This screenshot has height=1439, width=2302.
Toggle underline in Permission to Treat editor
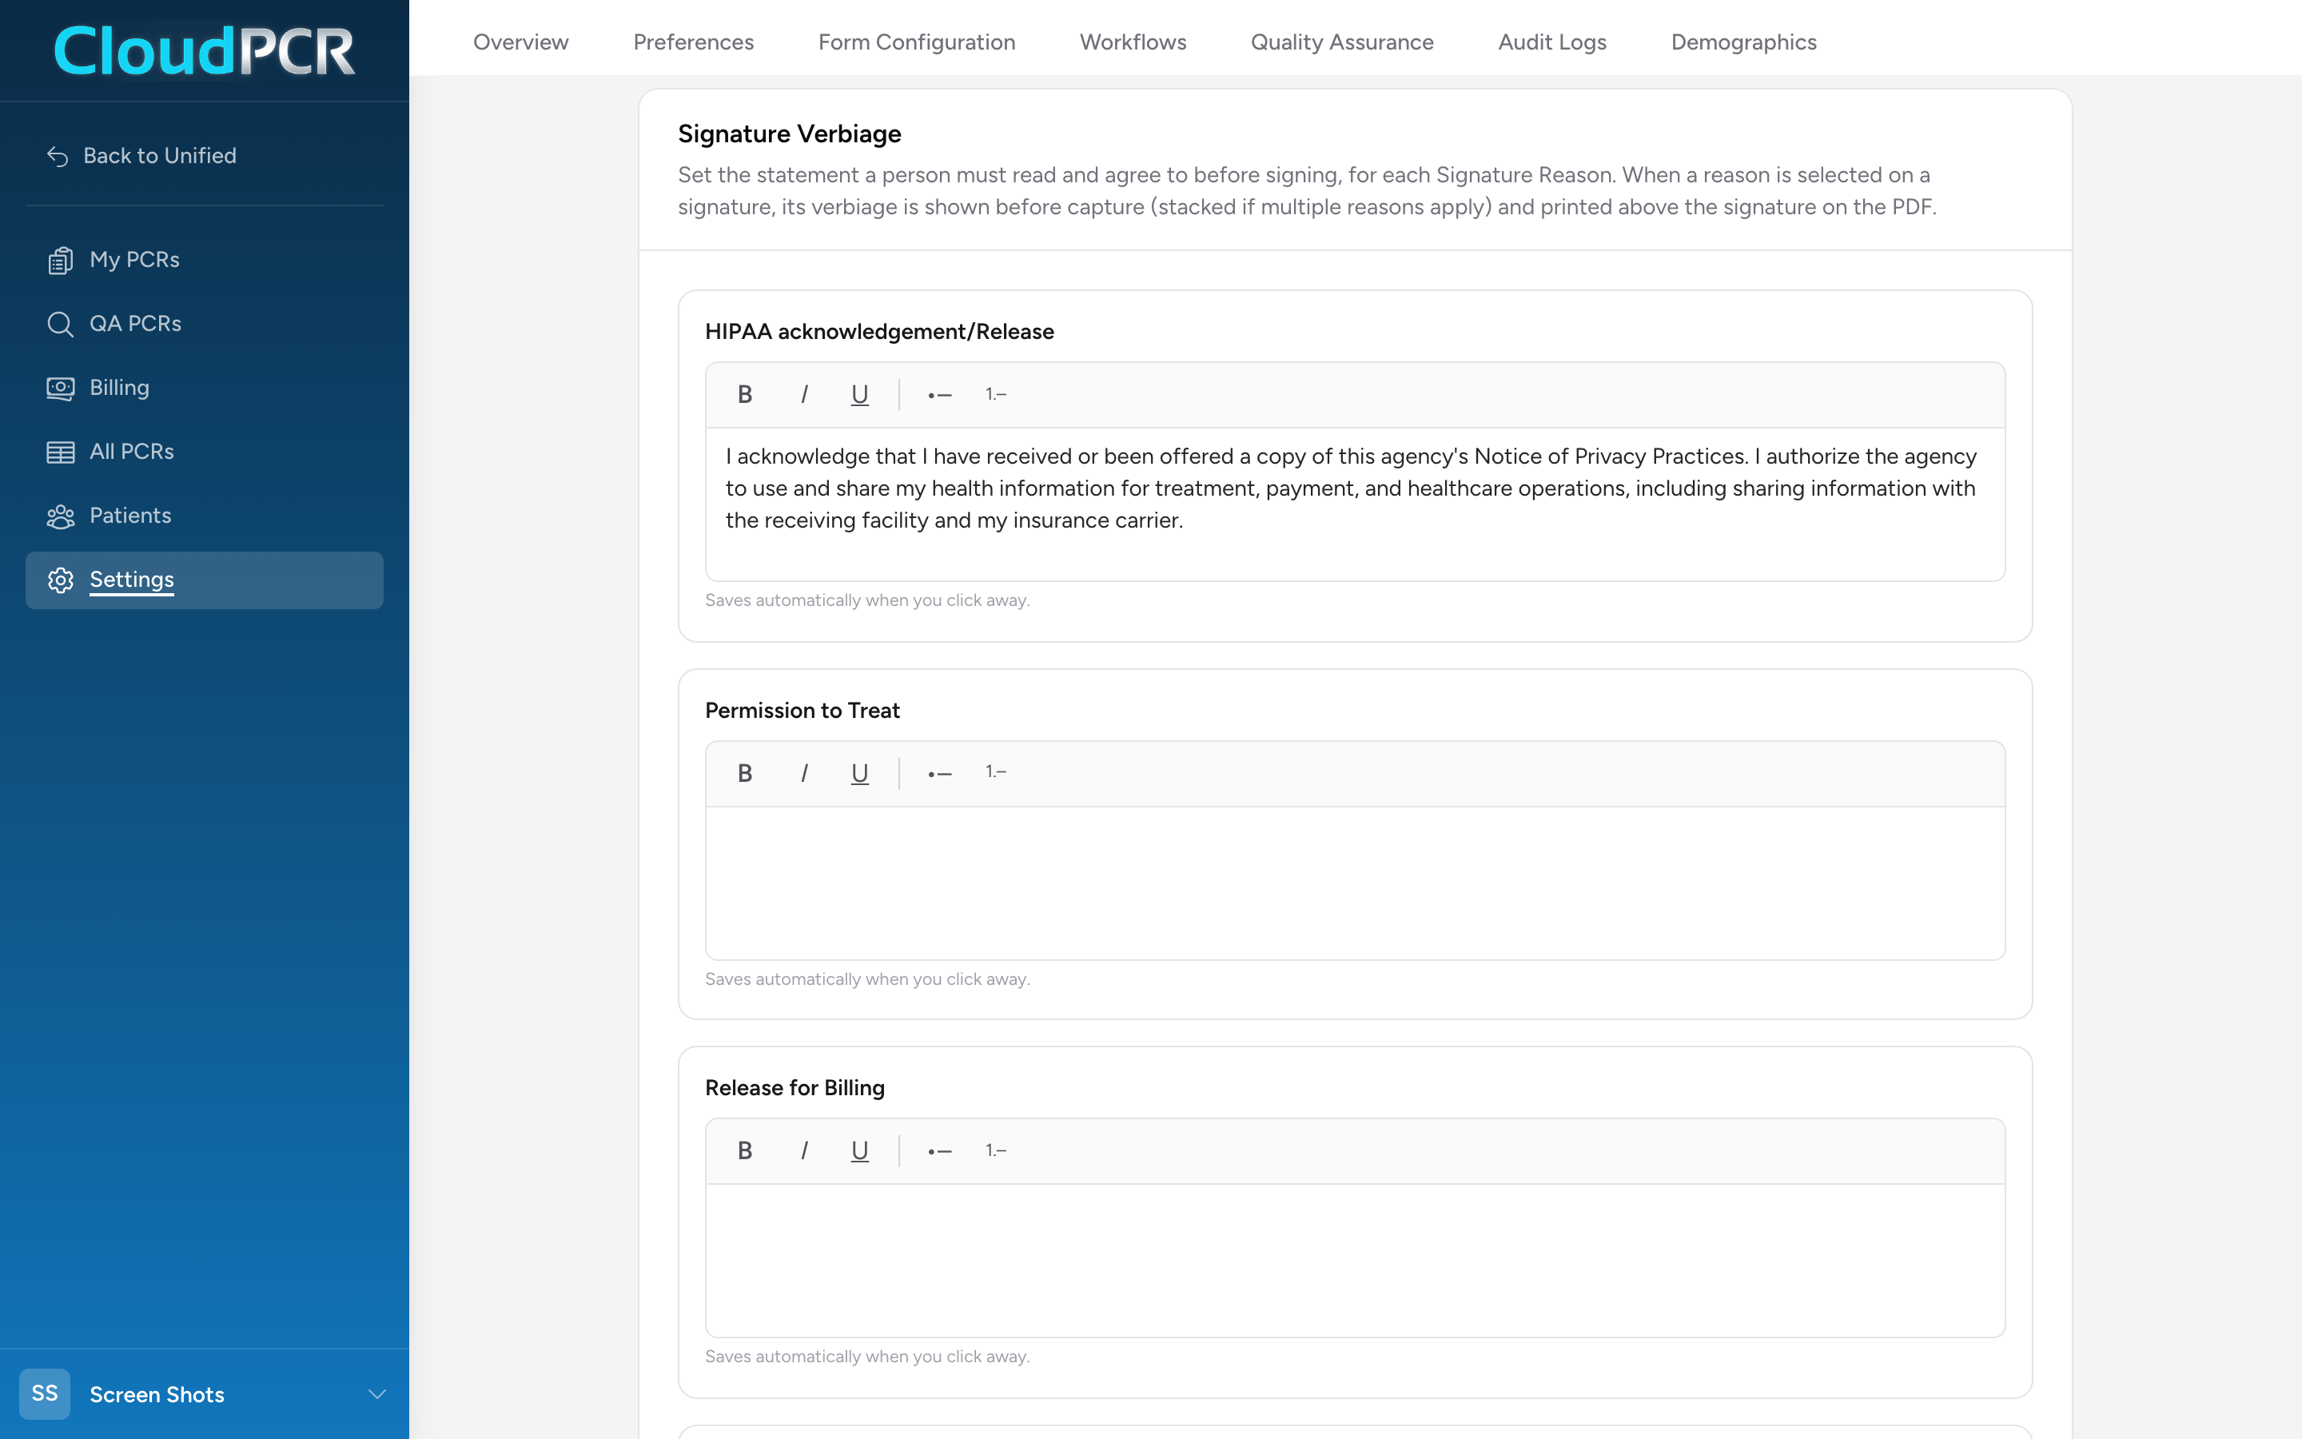click(860, 773)
